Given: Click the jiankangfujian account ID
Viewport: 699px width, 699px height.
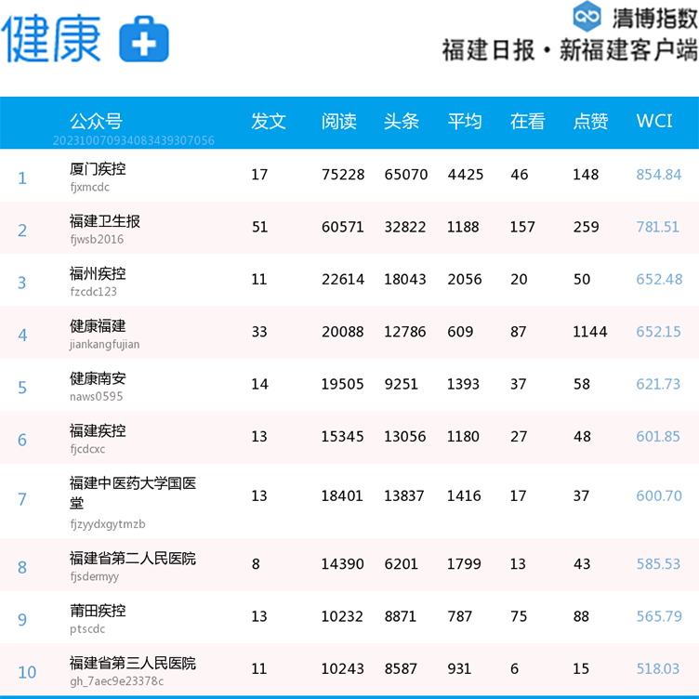Looking at the screenshot, I should pyautogui.click(x=104, y=344).
